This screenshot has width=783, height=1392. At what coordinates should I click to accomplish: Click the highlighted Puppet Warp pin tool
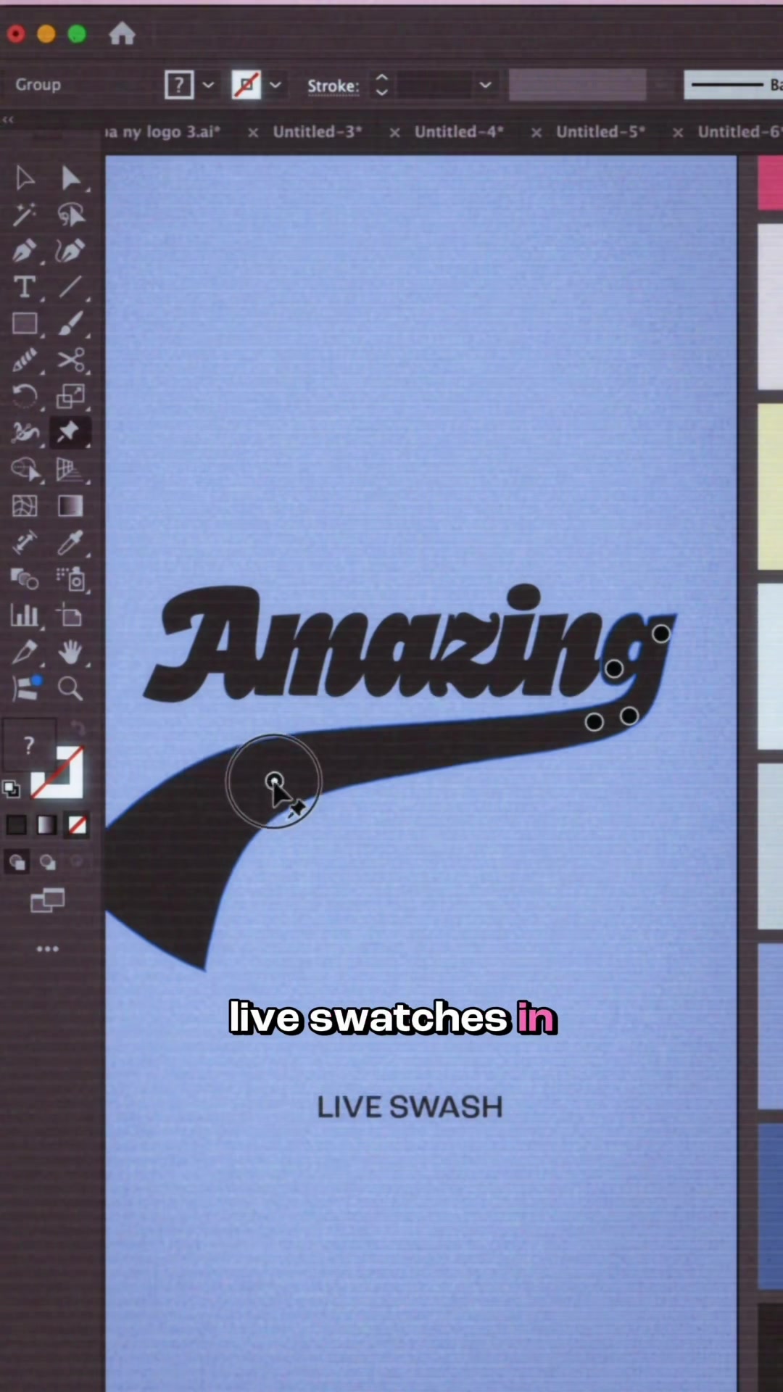tap(70, 432)
